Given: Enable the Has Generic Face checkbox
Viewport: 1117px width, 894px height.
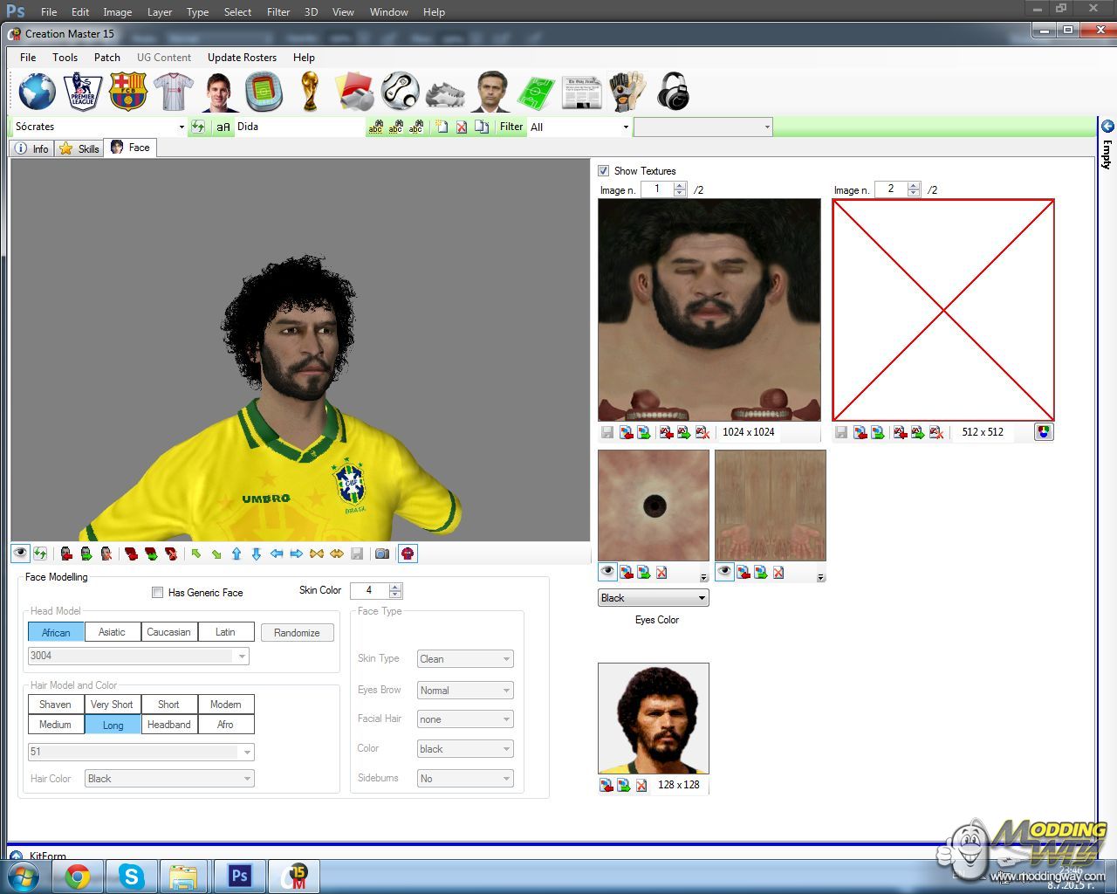Looking at the screenshot, I should click(158, 593).
